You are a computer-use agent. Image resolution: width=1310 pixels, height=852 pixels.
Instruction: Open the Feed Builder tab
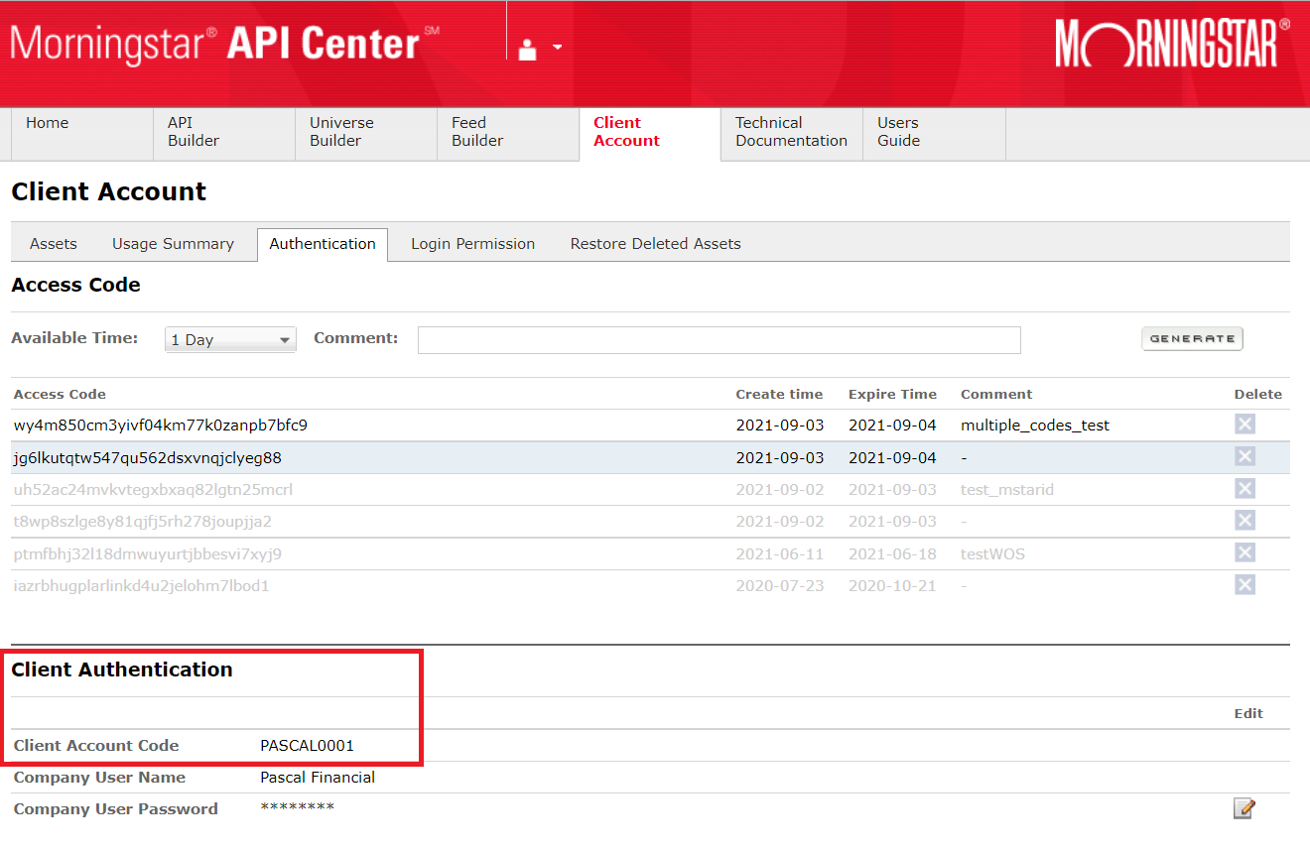point(508,133)
